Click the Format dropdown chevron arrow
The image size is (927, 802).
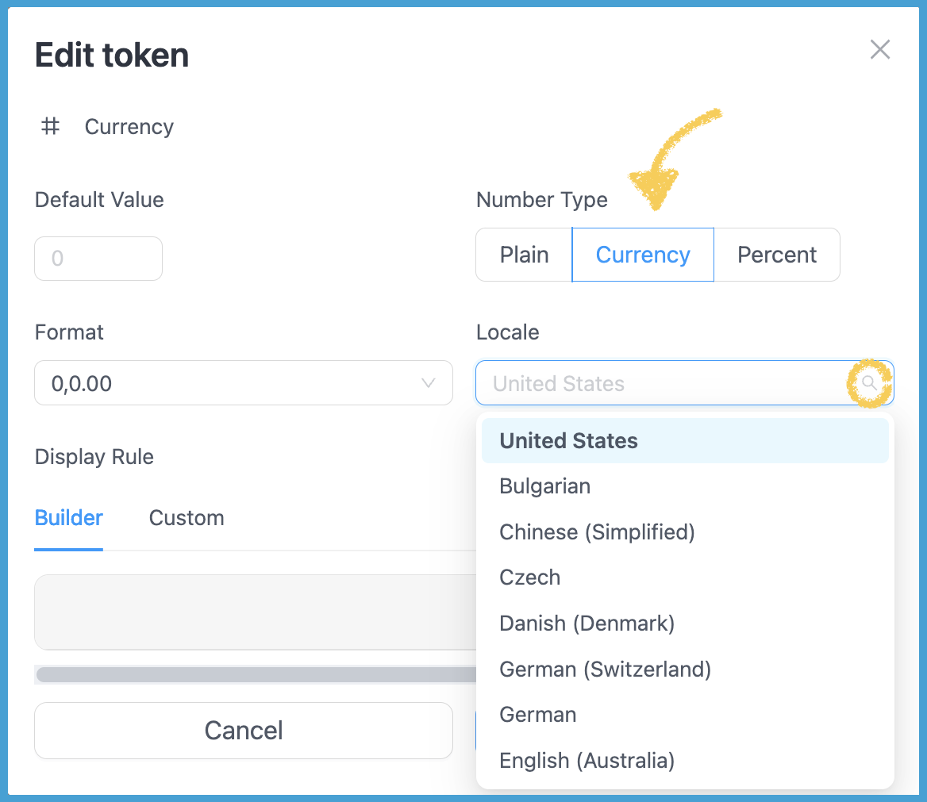[429, 383]
